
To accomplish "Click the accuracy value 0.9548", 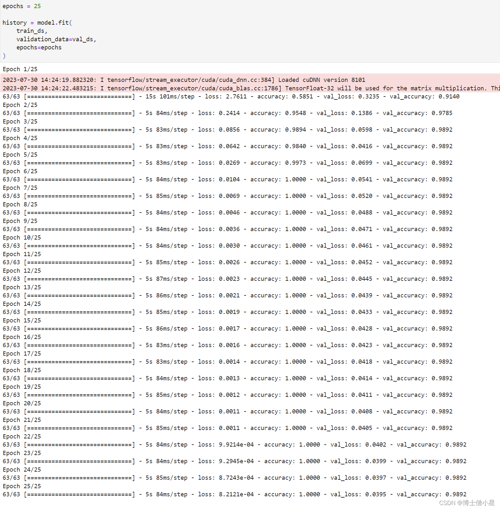I will coord(296,113).
